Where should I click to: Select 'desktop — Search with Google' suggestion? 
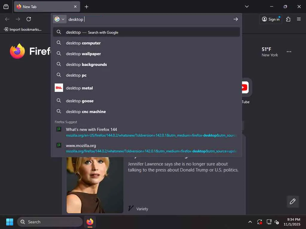(x=146, y=32)
